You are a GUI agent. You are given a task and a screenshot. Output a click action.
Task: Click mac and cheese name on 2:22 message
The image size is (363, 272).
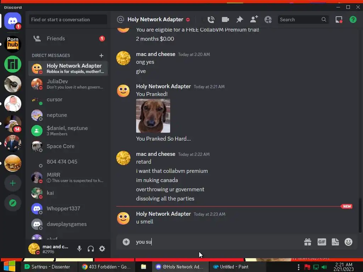(156, 154)
